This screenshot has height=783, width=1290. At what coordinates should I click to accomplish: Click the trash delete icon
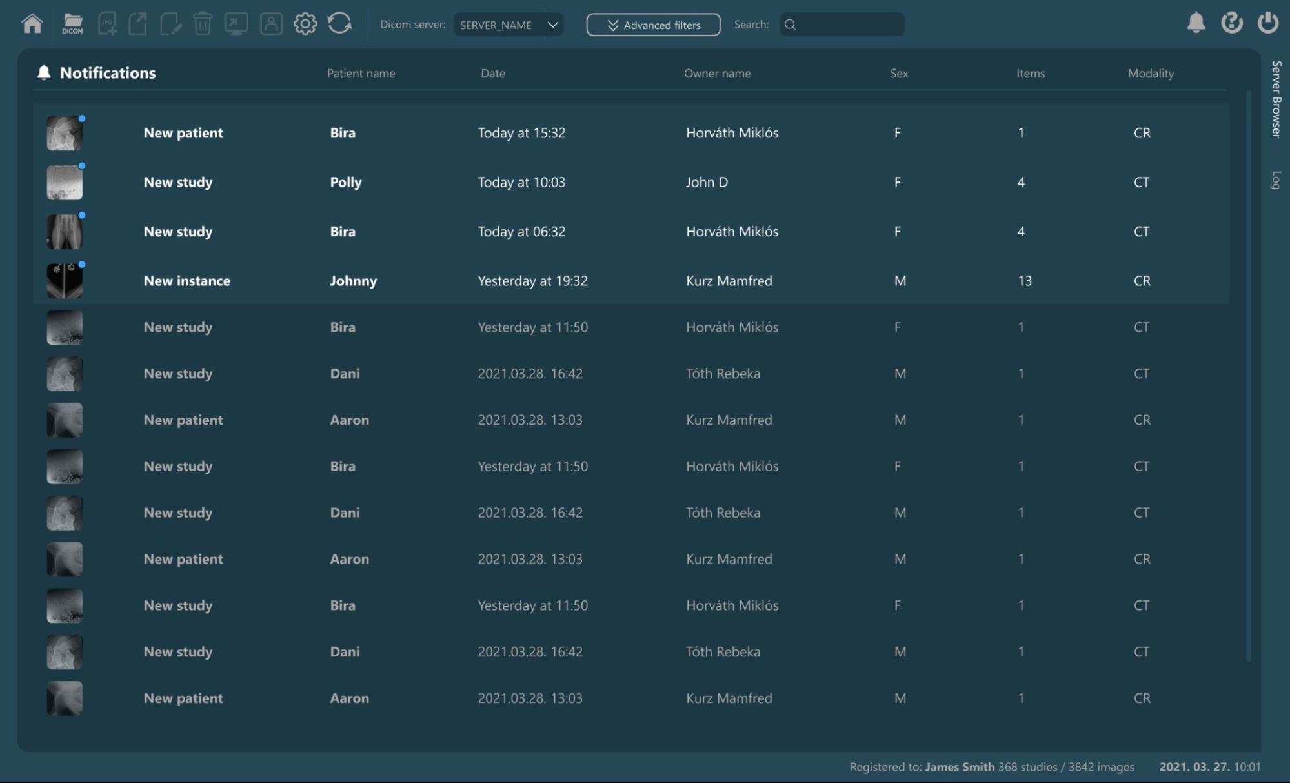[203, 24]
